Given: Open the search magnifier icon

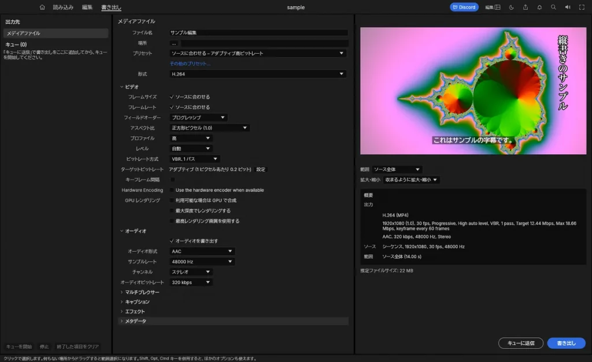Looking at the screenshot, I should 553,7.
